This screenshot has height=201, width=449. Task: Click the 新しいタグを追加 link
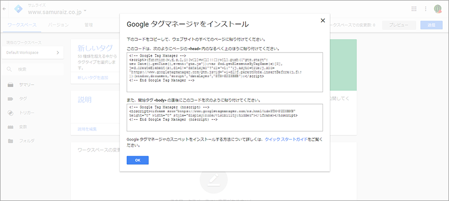tap(93, 78)
